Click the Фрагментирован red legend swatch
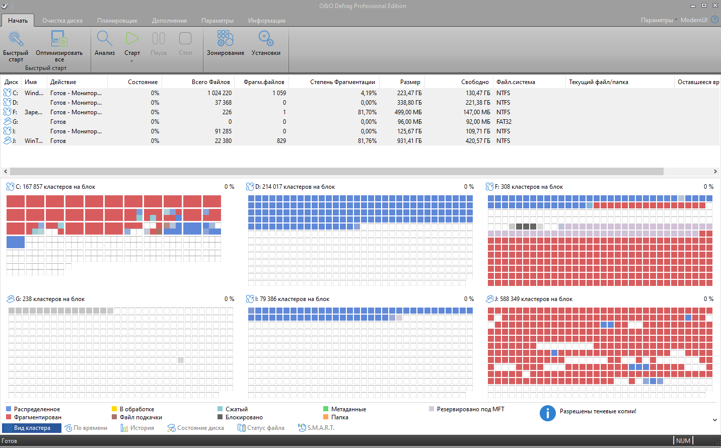721x448 pixels. coord(9,417)
